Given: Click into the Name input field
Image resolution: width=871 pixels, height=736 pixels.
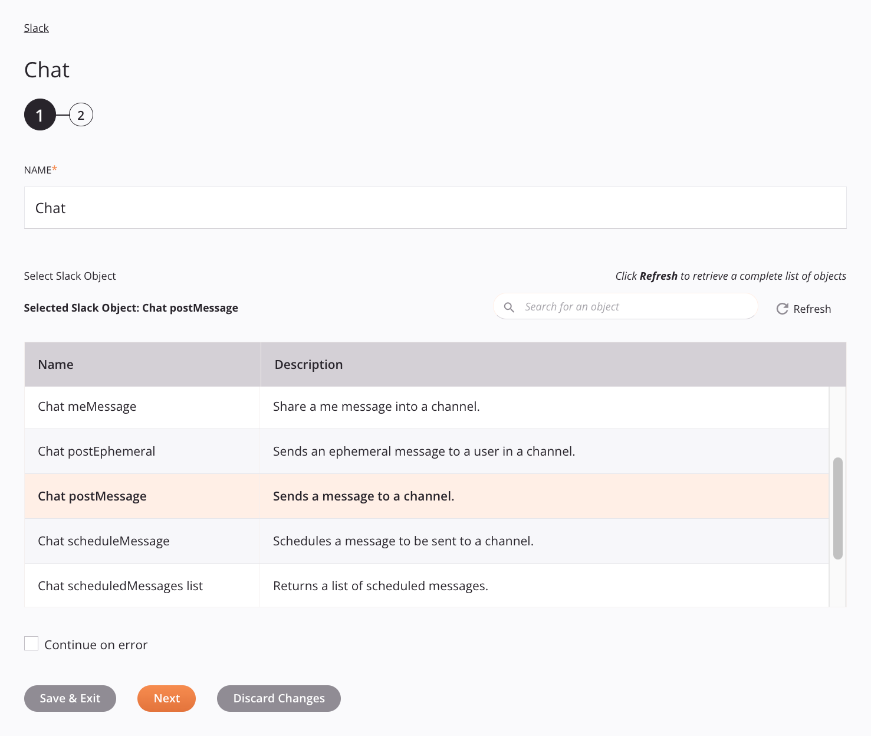Looking at the screenshot, I should pos(435,208).
